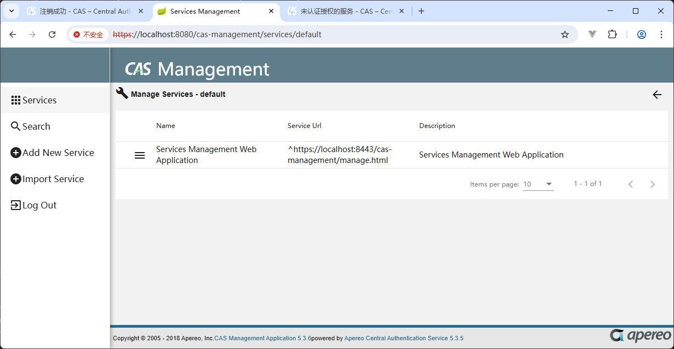The width and height of the screenshot is (674, 349).
Task: Click the Search magnifier icon
Action: 16,126
